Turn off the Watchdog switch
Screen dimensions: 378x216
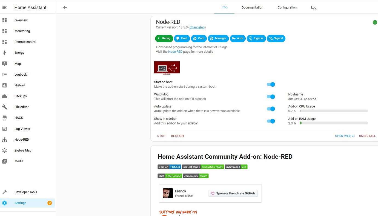coord(271,96)
